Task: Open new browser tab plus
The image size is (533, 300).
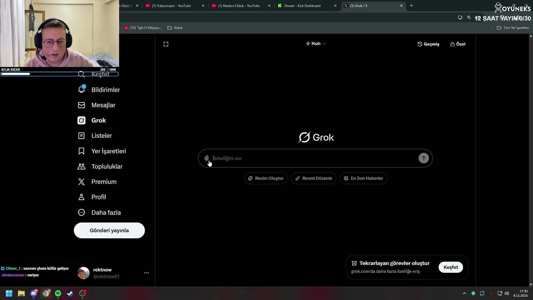Action: (x=411, y=6)
